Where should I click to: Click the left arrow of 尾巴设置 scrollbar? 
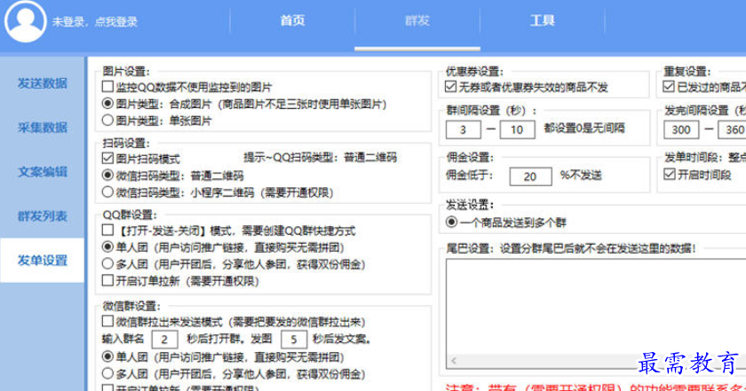click(x=454, y=361)
